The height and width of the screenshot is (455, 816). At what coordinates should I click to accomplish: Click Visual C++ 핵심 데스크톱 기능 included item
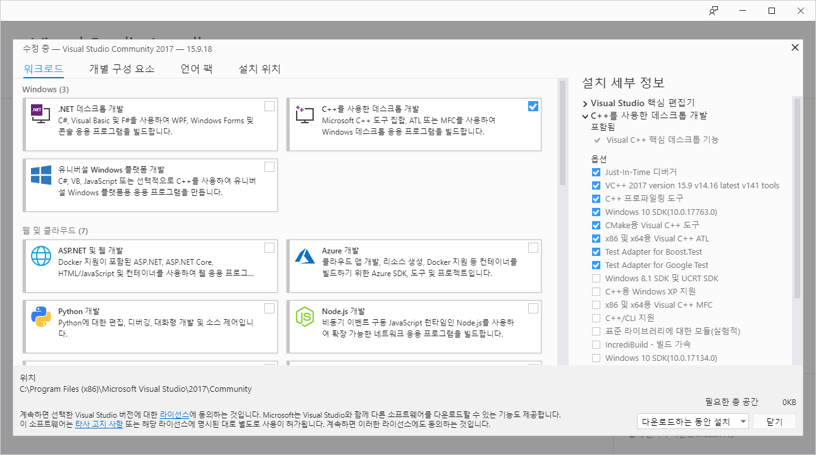click(x=662, y=140)
